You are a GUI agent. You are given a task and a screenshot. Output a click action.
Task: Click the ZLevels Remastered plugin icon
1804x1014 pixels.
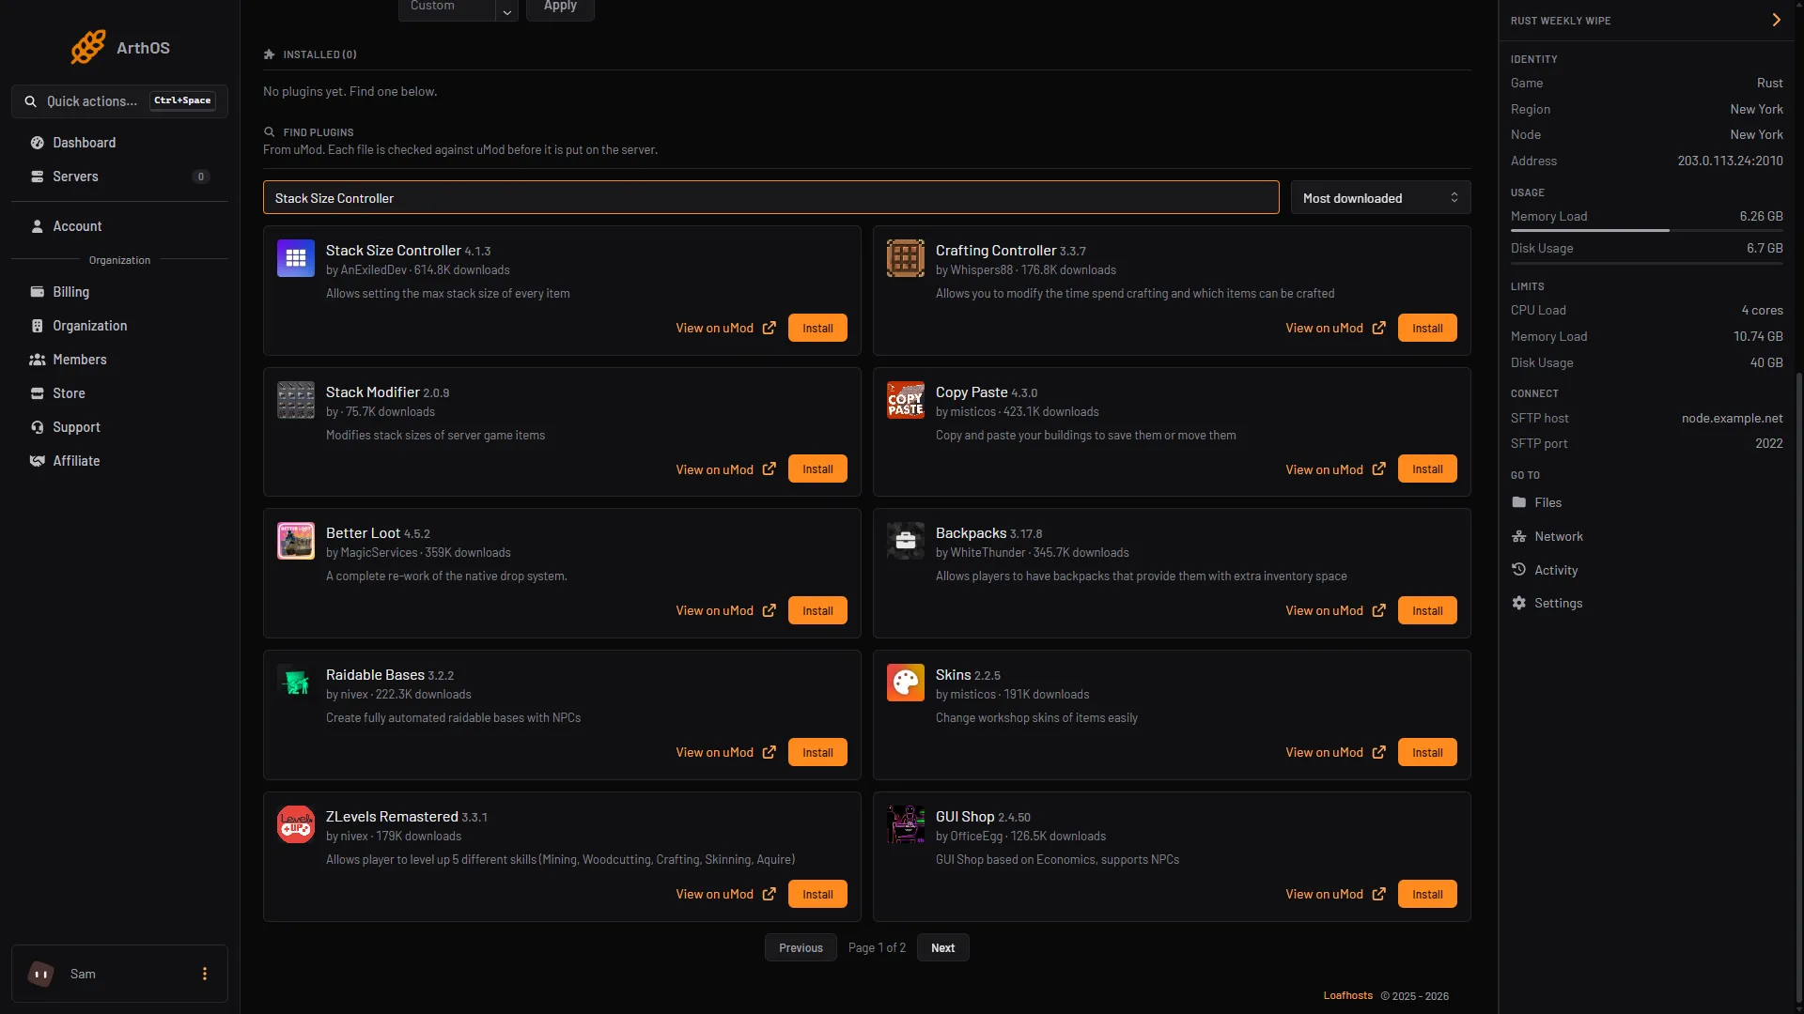[x=296, y=824]
